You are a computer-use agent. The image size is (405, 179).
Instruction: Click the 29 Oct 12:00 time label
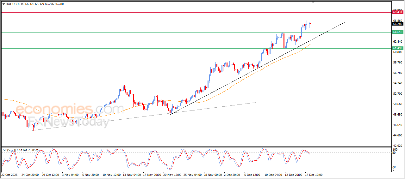click(x=50, y=175)
